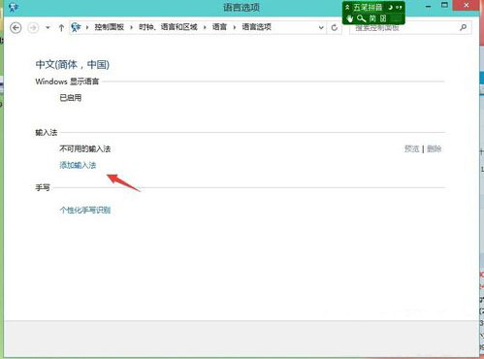This screenshot has width=484, height=359.
Task: Click the Forward navigation arrow
Action: pyautogui.click(x=33, y=28)
